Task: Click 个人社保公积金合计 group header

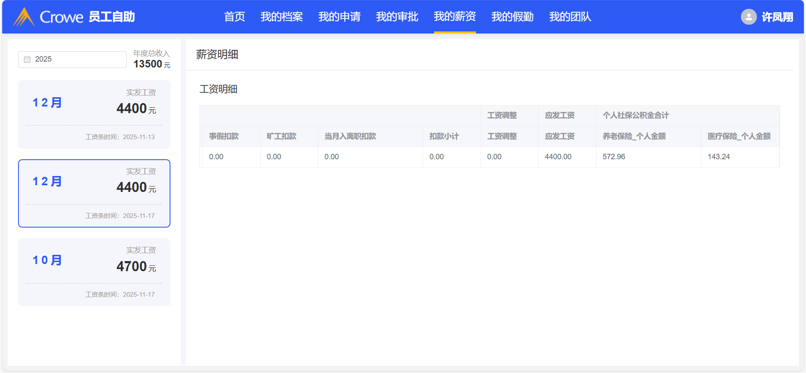Action: tap(636, 115)
